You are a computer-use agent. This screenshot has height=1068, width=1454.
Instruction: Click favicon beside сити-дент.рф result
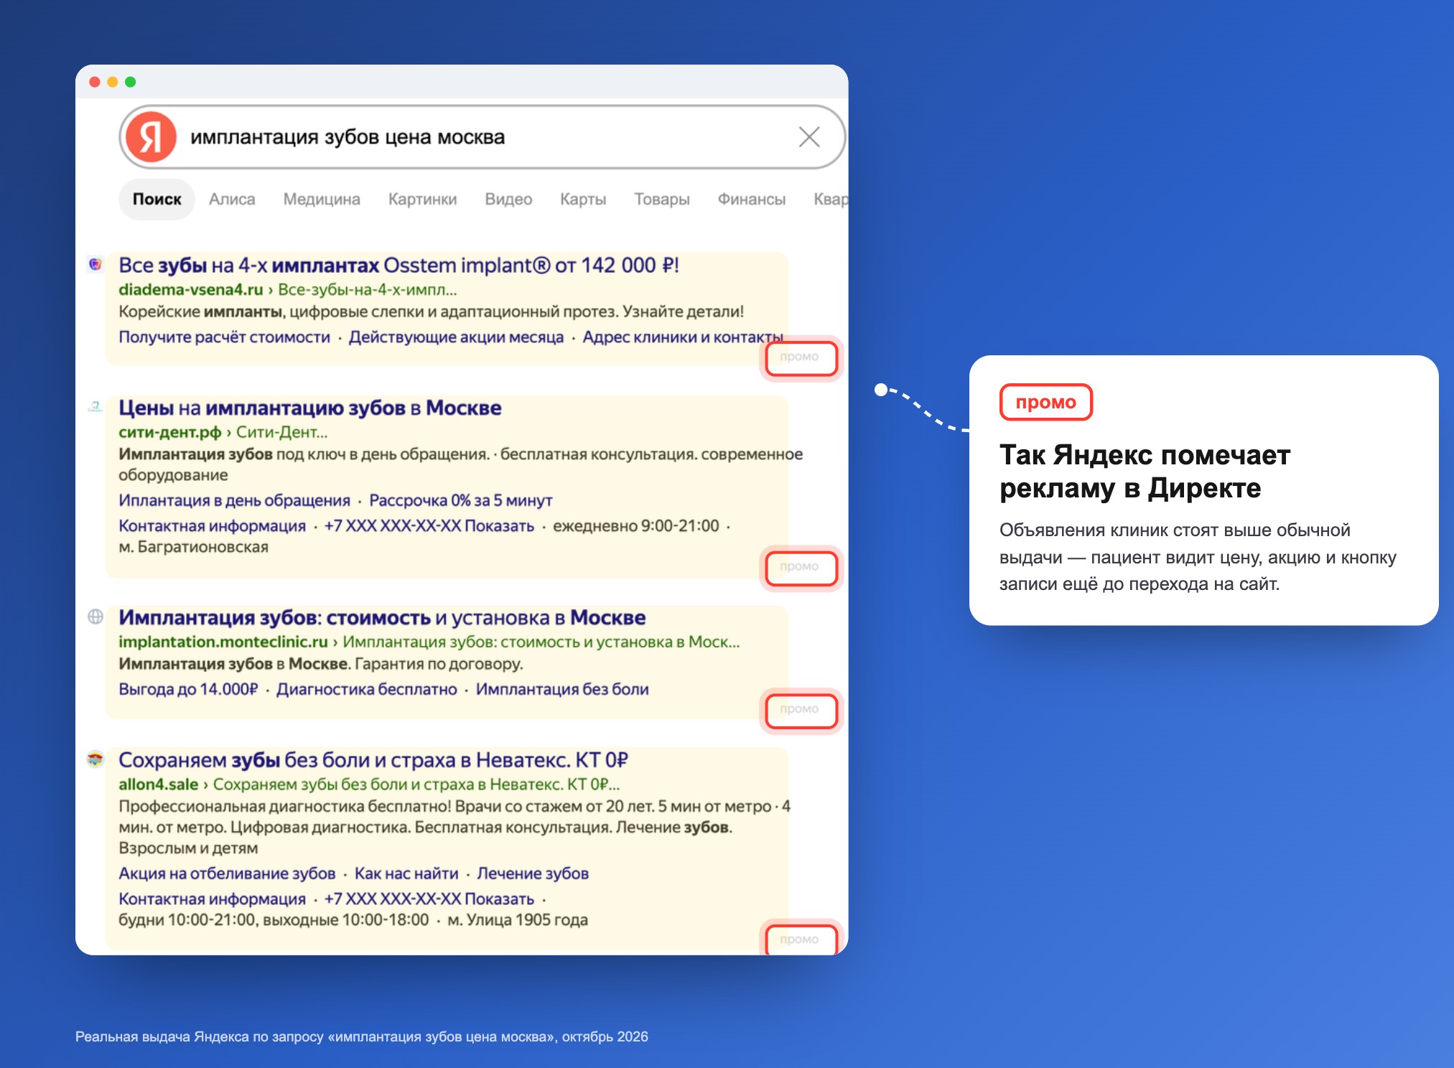[x=95, y=407]
